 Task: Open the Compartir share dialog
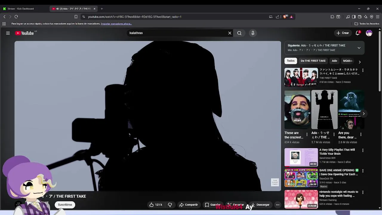click(189, 205)
